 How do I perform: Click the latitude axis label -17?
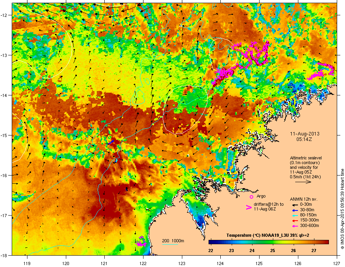4,215
